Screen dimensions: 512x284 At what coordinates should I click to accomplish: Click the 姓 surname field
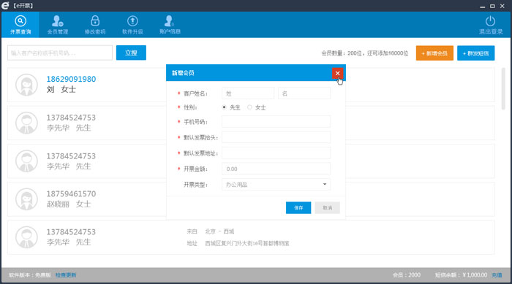click(248, 93)
